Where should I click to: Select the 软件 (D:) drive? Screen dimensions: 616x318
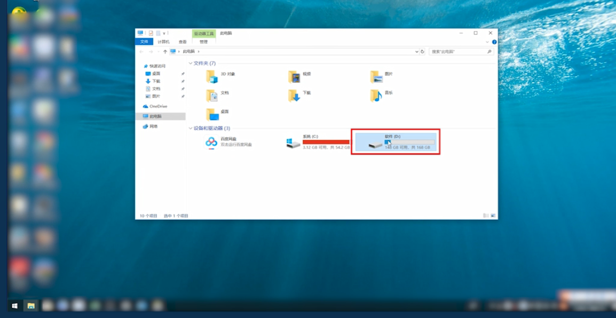tap(395, 142)
